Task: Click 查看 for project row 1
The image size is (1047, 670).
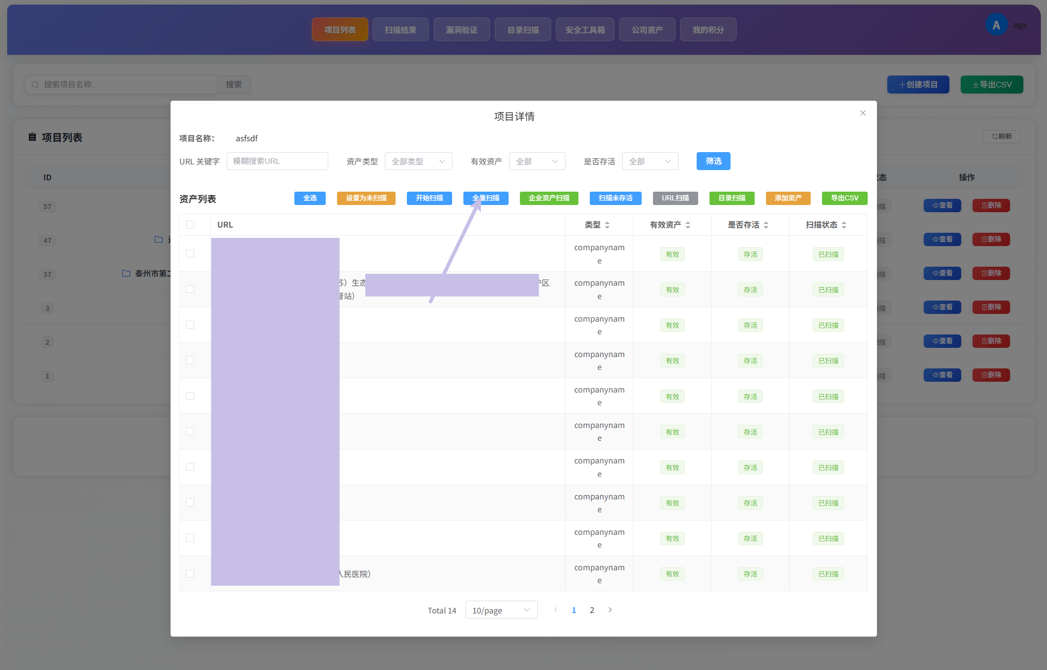Action: tap(942, 375)
